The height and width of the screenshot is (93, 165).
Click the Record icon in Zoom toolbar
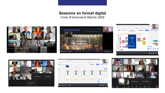tap(141, 86)
